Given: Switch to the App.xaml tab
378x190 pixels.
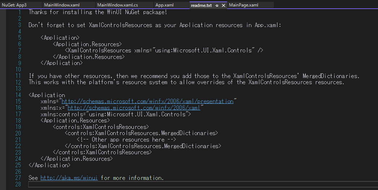Looking at the screenshot, I should (164, 5).
